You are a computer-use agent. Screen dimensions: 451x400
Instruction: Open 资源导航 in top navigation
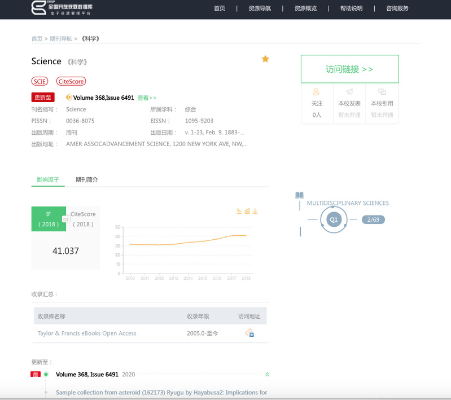pos(260,8)
